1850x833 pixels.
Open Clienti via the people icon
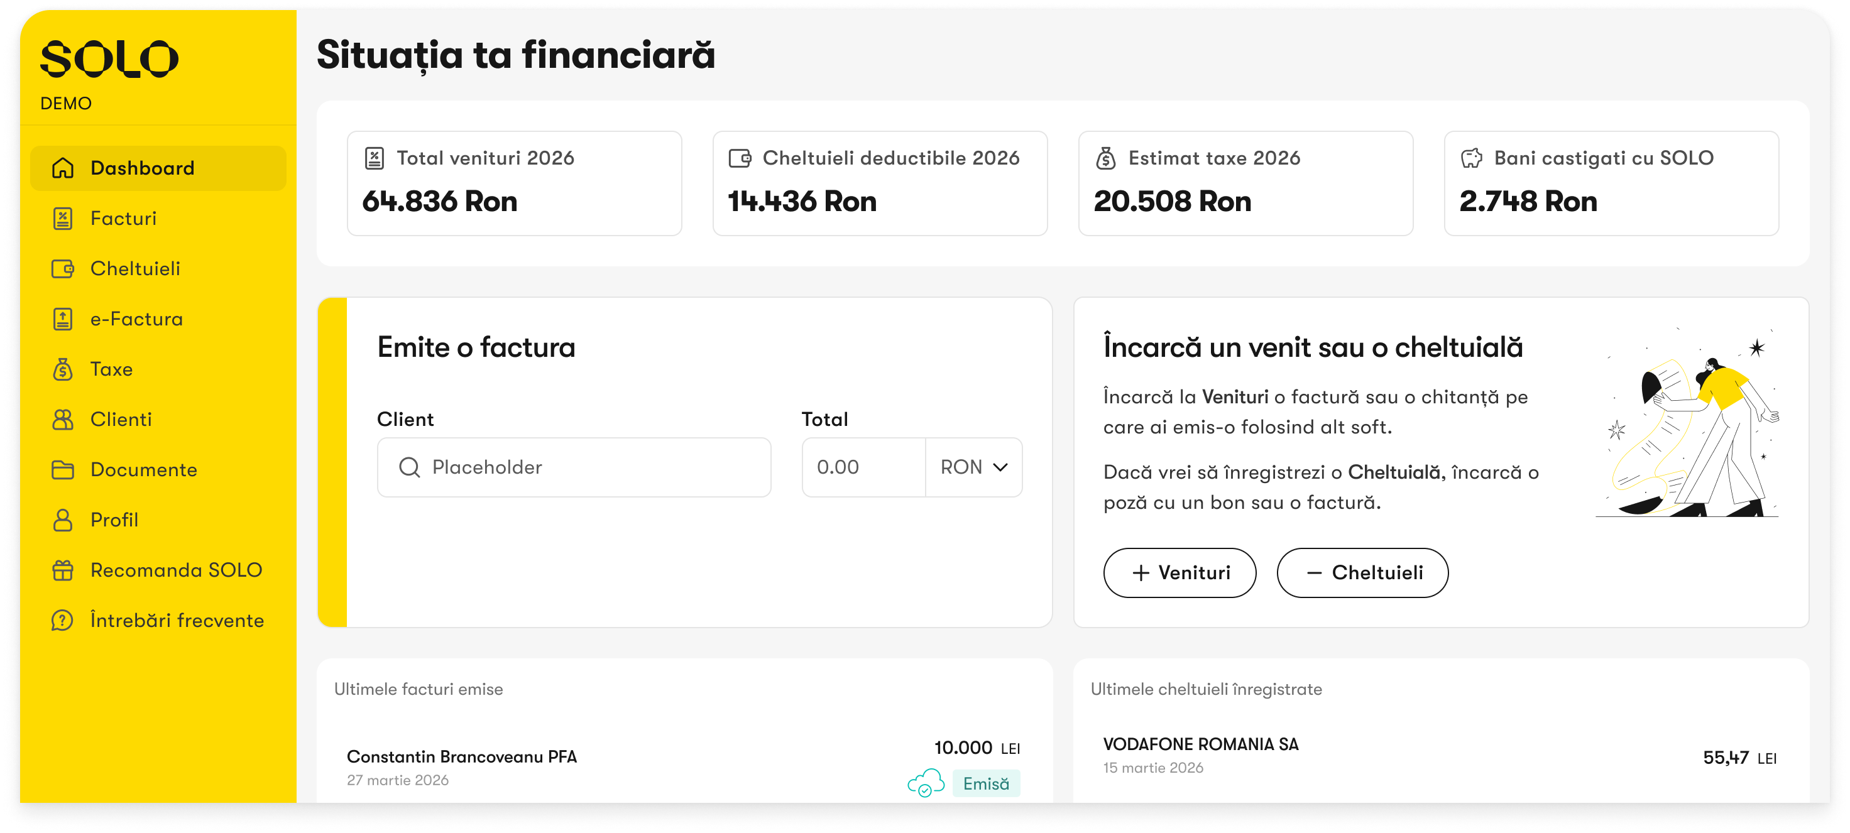63,420
